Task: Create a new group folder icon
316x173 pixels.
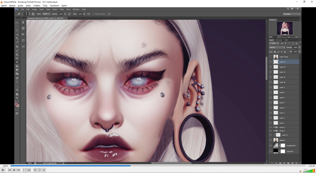Action: pos(288,163)
